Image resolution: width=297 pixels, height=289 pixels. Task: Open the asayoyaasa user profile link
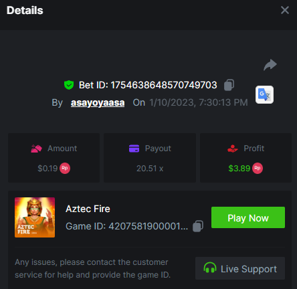tap(98, 103)
